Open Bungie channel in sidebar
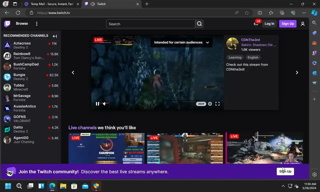Viewport: 320px width, 192px height. click(31, 77)
